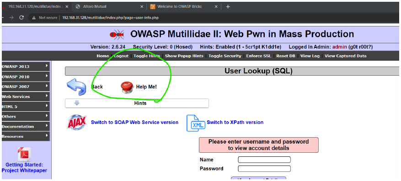The image size is (401, 181).
Task: Click Logout in top menu
Action: coord(121,56)
